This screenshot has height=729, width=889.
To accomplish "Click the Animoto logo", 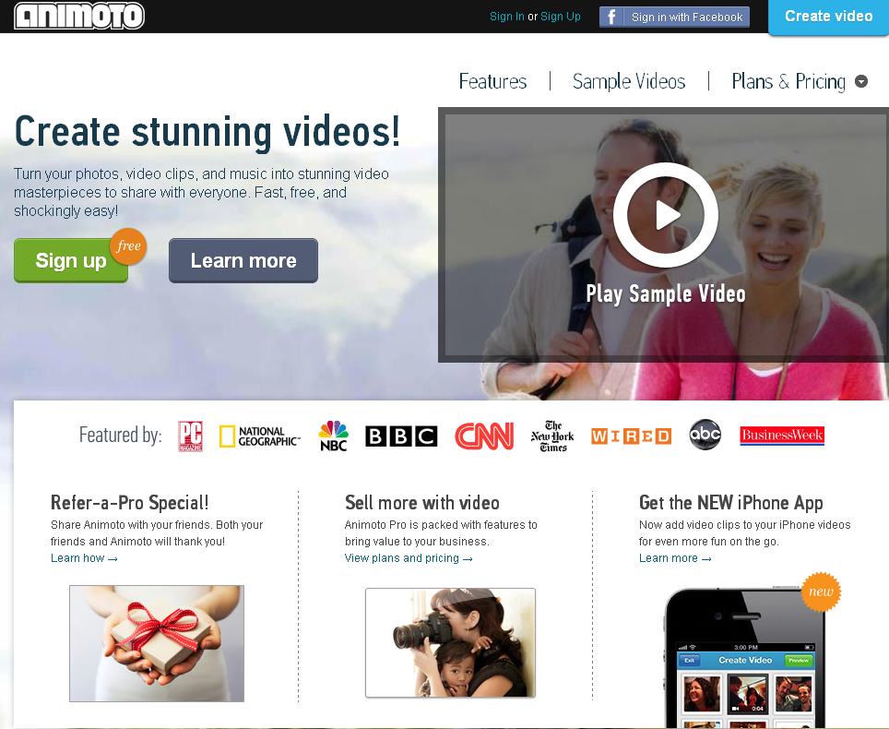I will [79, 16].
